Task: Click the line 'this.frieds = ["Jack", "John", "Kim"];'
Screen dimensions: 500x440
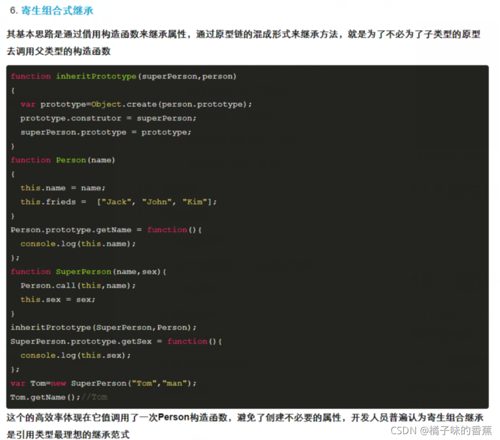Action: [119, 202]
